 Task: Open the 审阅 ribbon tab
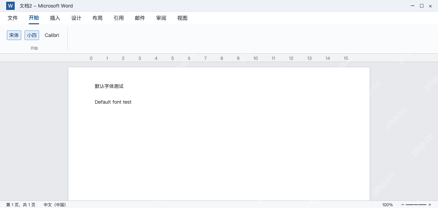(161, 18)
